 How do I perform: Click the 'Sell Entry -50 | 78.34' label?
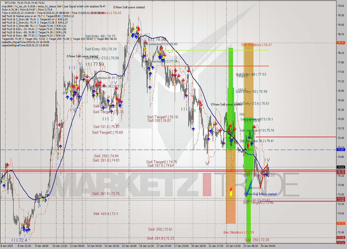click(101, 49)
